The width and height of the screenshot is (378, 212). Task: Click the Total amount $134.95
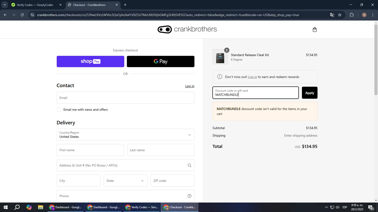309,146
